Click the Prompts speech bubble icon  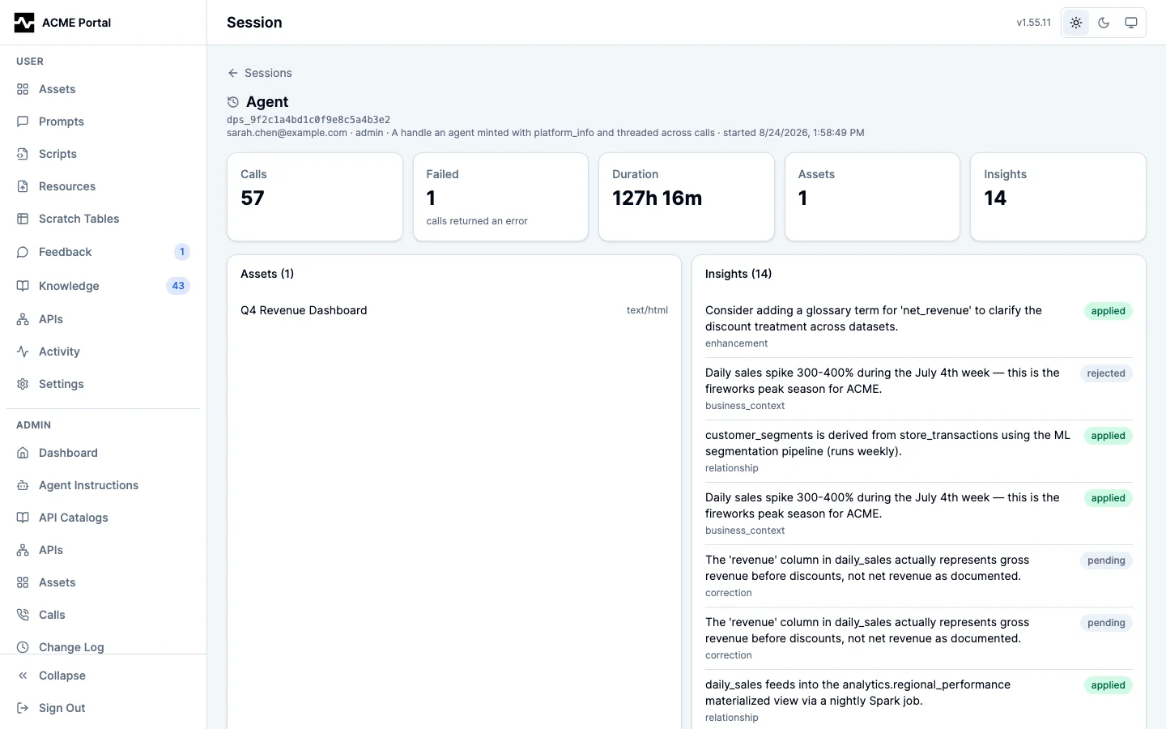(23, 122)
